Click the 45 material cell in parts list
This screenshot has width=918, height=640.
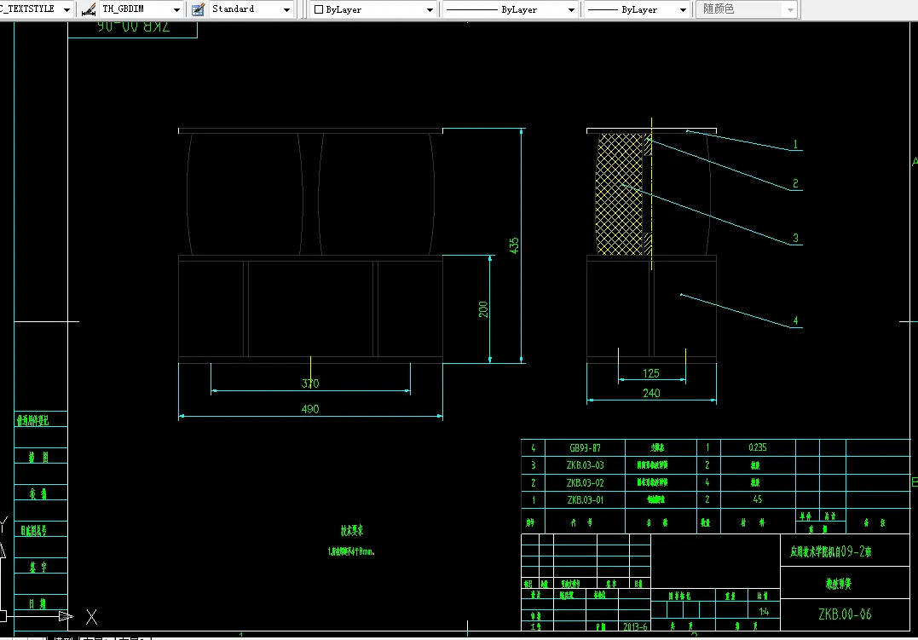(758, 499)
